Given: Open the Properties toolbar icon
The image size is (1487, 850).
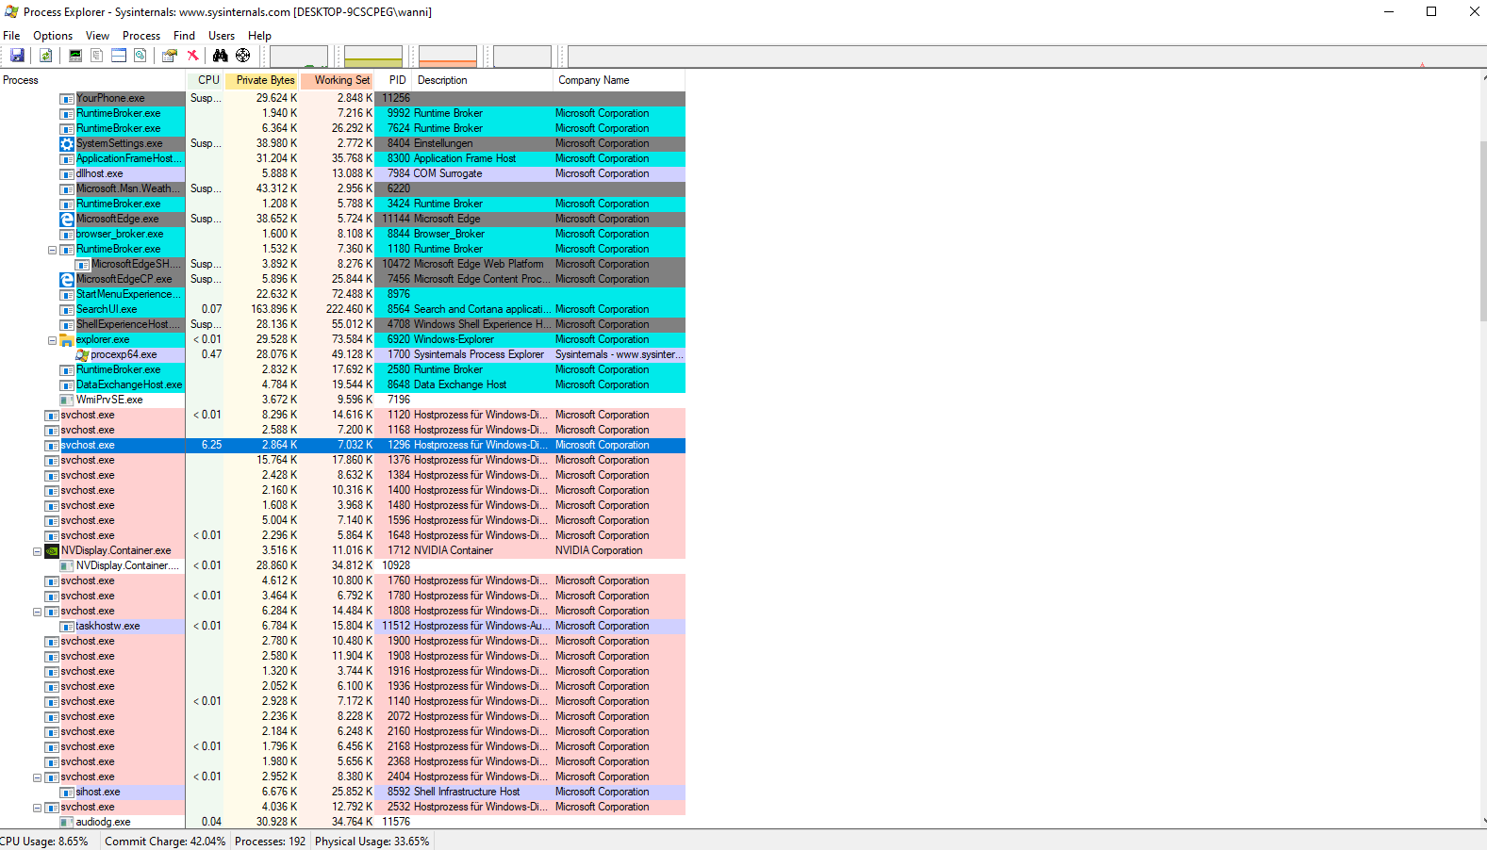Looking at the screenshot, I should point(170,56).
